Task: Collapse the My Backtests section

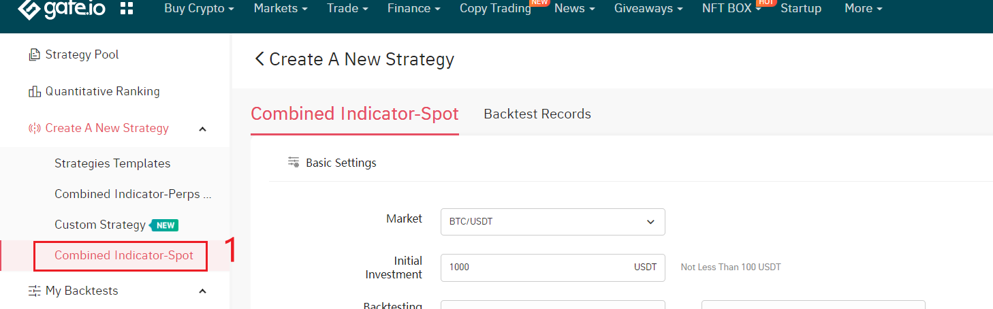Action: point(202,291)
